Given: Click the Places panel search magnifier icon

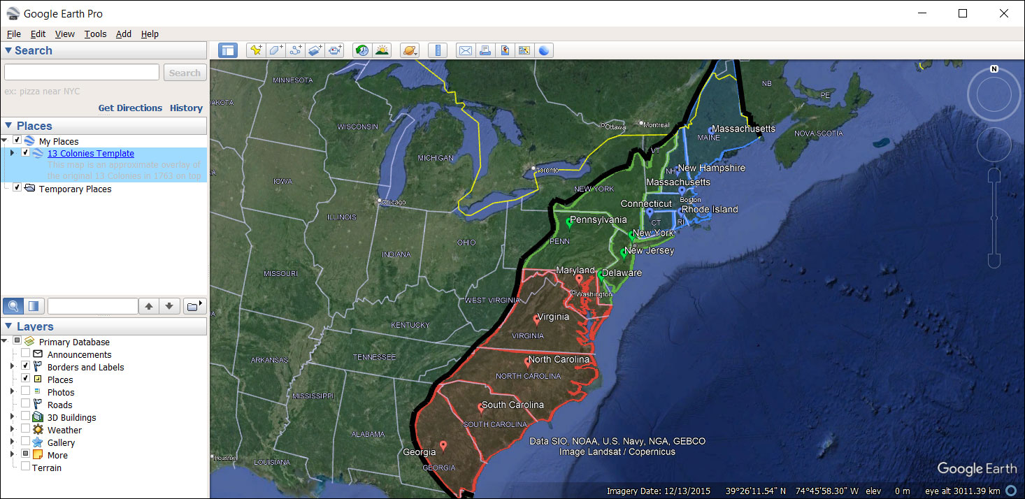Looking at the screenshot, I should tap(13, 306).
